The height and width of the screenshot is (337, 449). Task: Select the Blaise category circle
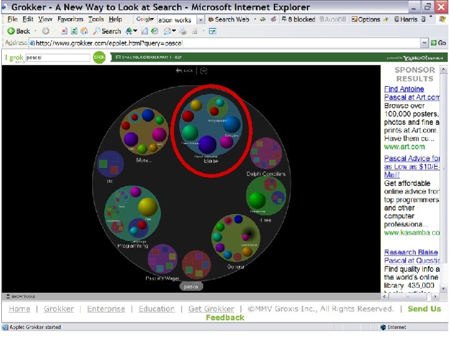coord(211,125)
